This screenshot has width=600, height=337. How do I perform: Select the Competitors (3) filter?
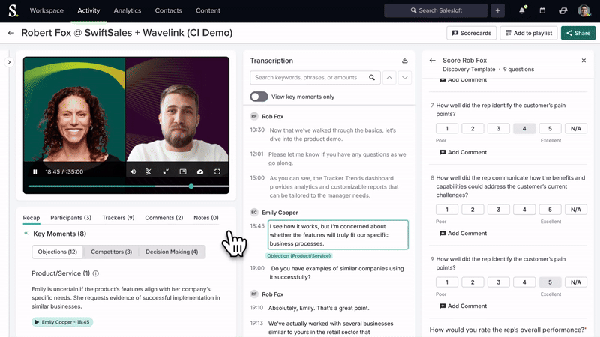111,252
